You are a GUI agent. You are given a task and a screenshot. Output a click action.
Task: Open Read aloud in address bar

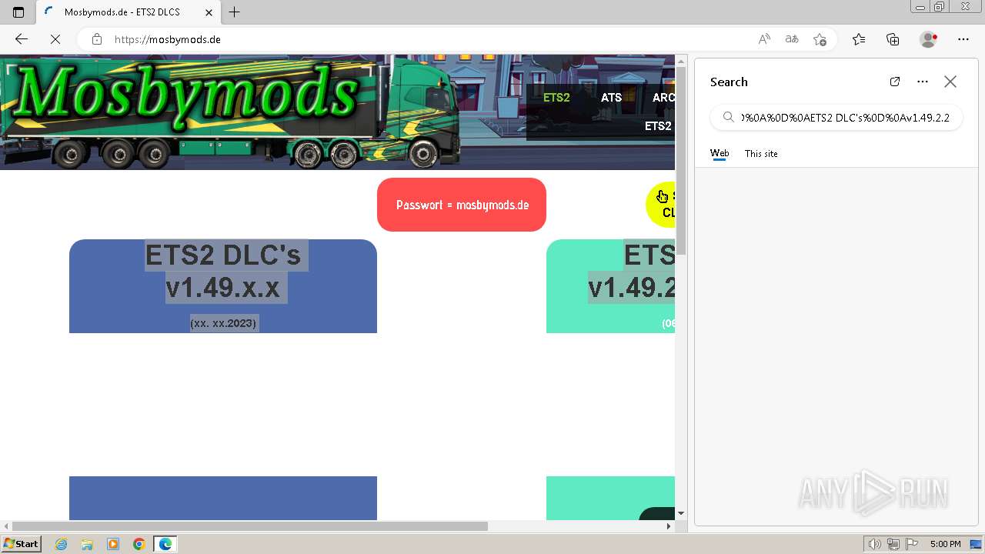click(764, 39)
